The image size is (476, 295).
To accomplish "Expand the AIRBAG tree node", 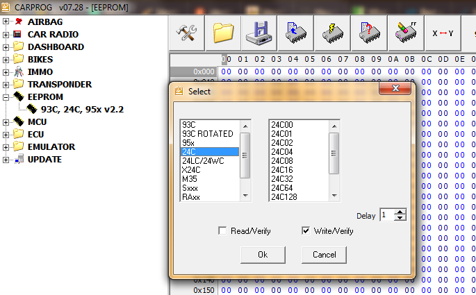I will [x=6, y=22].
